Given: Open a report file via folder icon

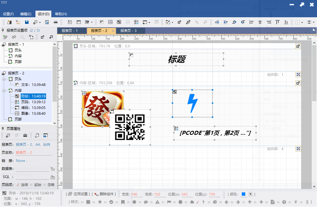Looking at the screenshot, I should tap(18, 22).
